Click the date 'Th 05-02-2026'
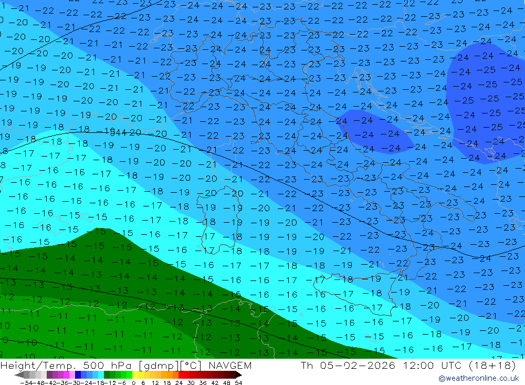Screen dimensions: 525x385 (348, 365)
